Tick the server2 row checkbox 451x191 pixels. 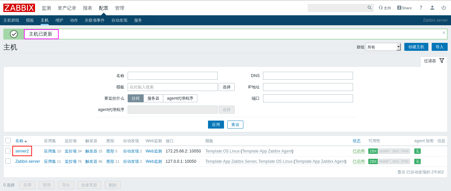[8, 151]
